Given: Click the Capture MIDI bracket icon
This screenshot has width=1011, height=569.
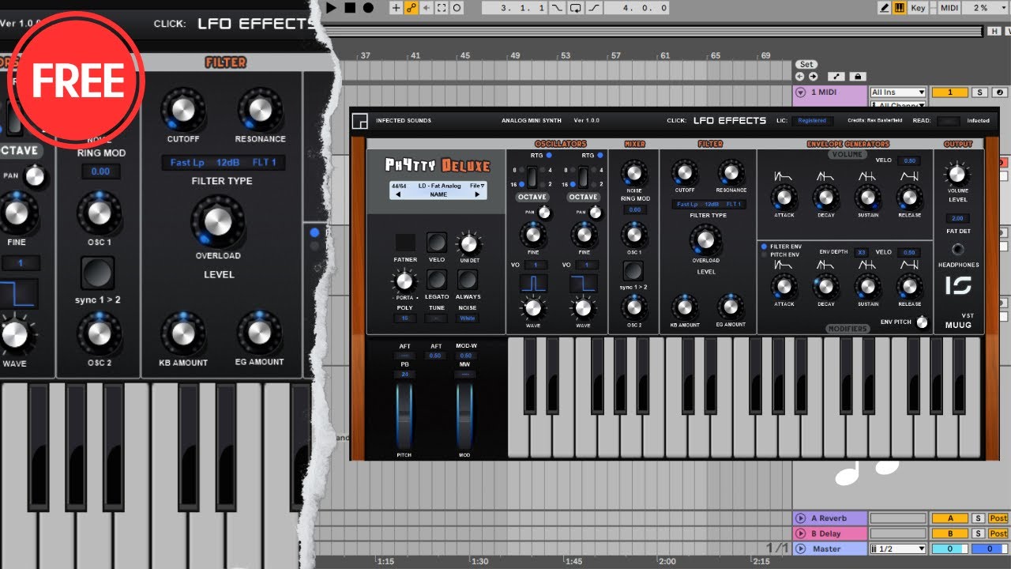Looking at the screenshot, I should pos(442,8).
